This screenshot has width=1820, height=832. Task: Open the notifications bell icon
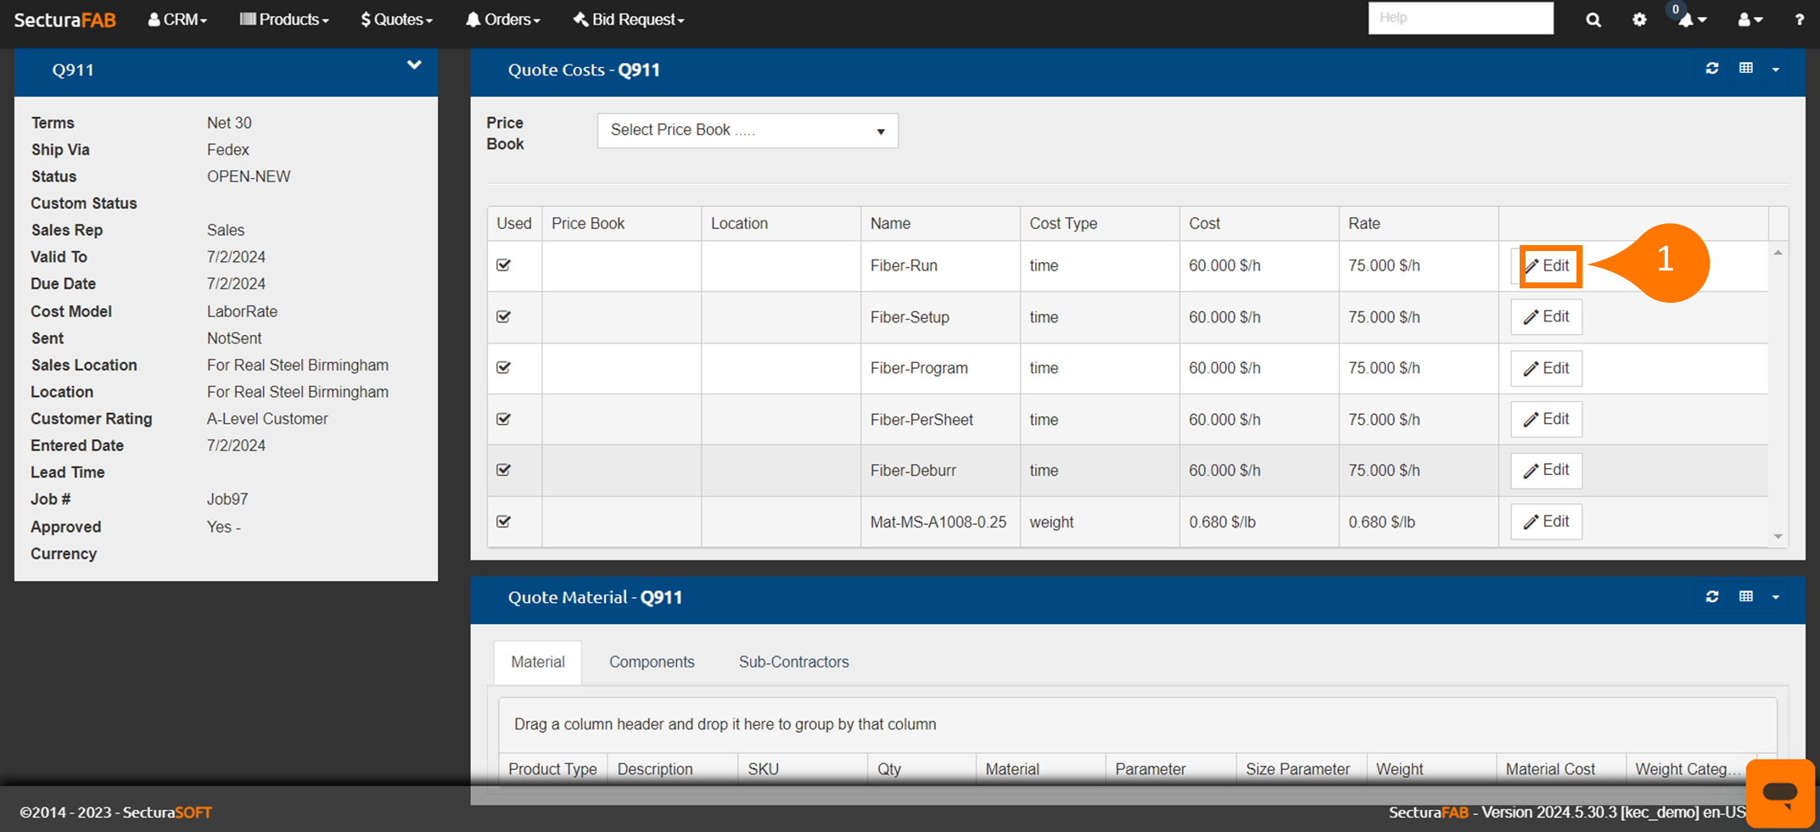1687,20
